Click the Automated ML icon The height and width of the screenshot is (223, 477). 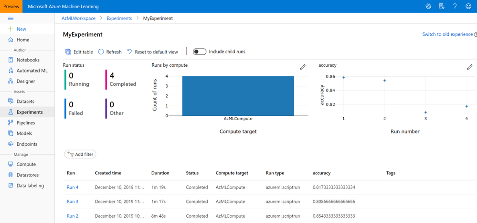pyautogui.click(x=11, y=71)
